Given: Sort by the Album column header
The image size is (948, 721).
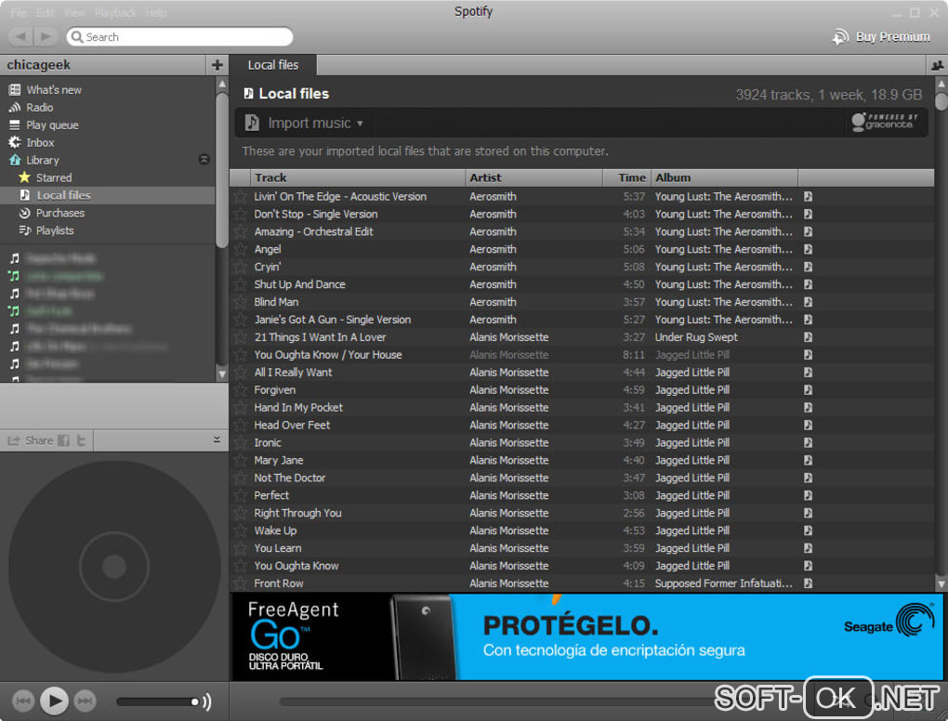Looking at the screenshot, I should (x=724, y=177).
